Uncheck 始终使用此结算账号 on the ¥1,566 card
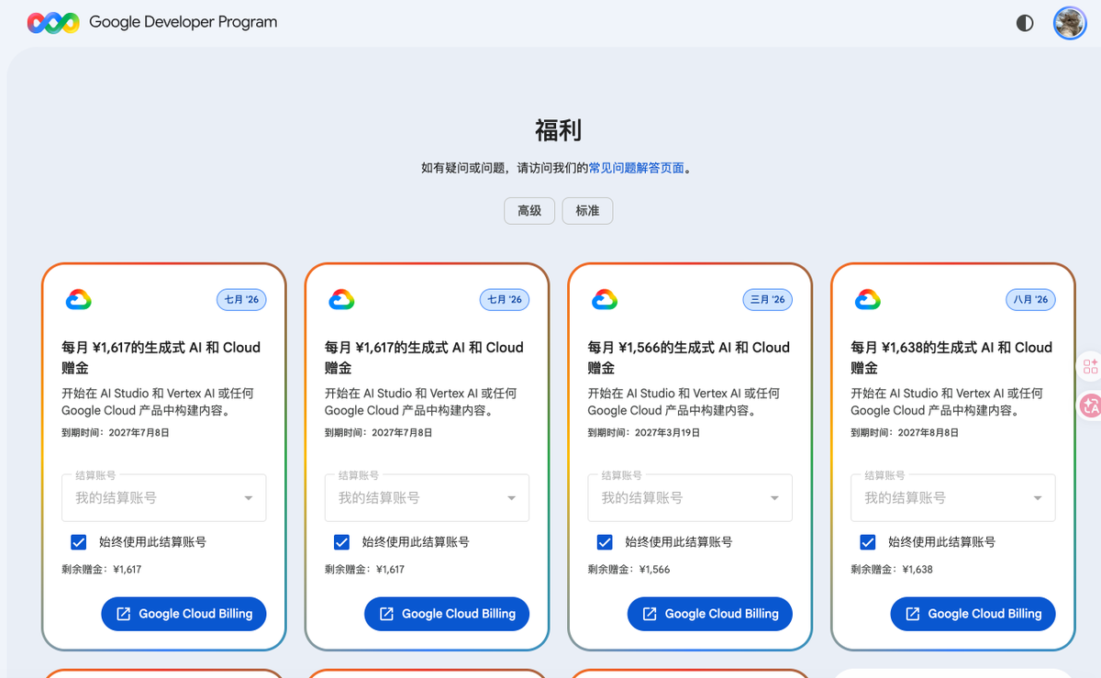 (605, 542)
